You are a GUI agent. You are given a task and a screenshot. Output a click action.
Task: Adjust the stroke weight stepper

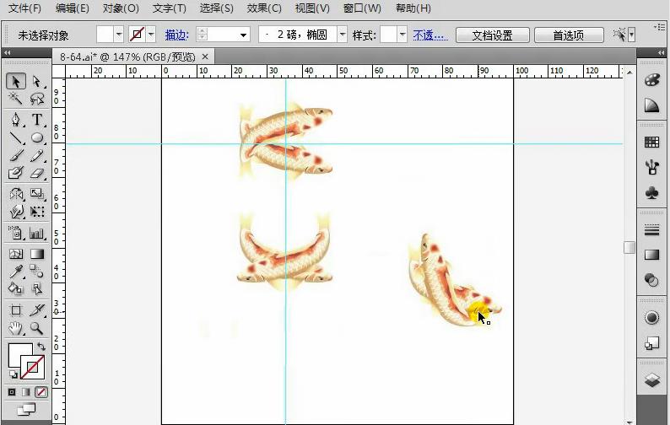[x=203, y=35]
